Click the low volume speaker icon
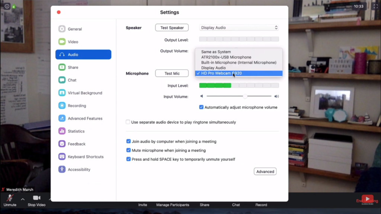 (x=202, y=96)
